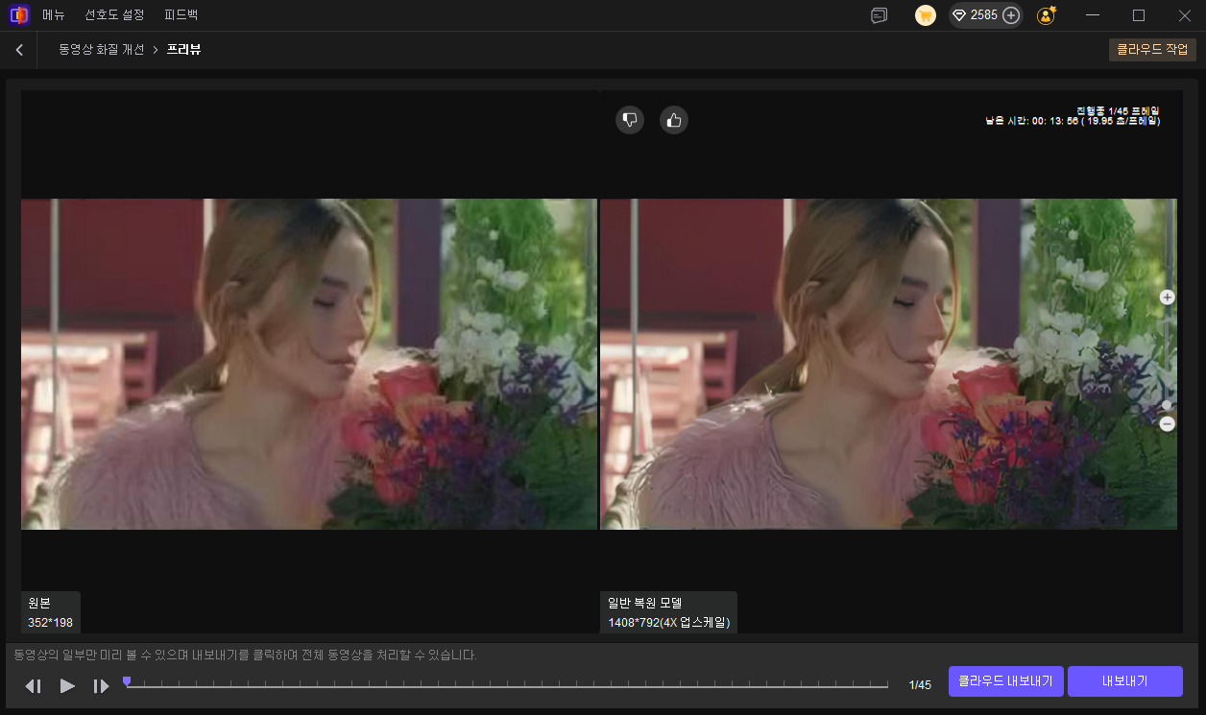Viewport: 1206px width, 715px height.
Task: Click the 프리뷰 breadcrumb label
Action: click(183, 49)
